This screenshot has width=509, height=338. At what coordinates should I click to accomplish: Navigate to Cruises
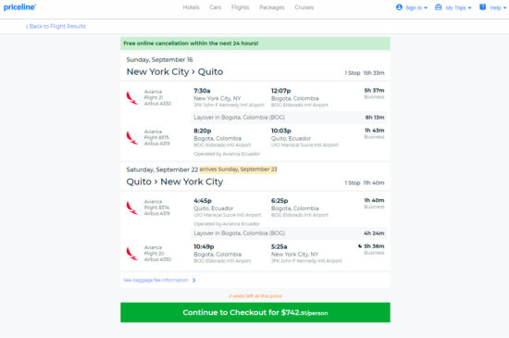tap(304, 7)
